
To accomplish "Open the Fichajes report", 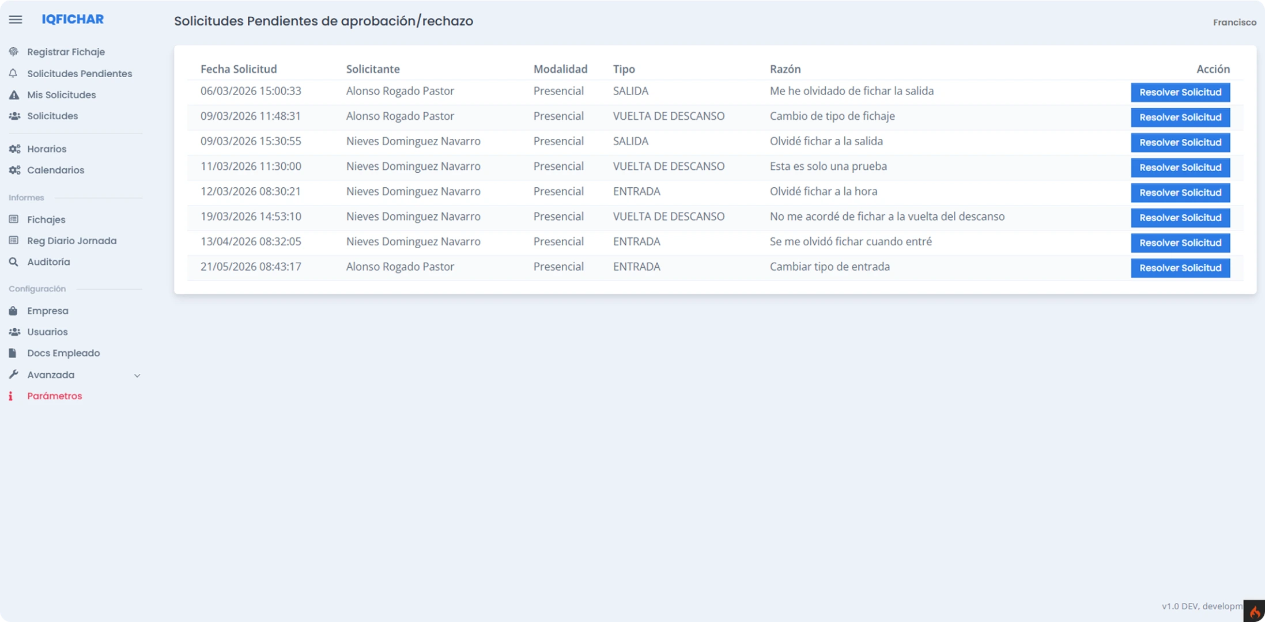I will 46,219.
